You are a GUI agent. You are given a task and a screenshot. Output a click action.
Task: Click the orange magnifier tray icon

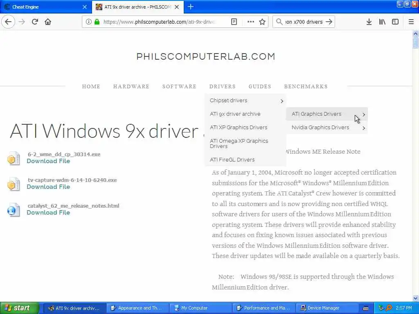point(389,308)
